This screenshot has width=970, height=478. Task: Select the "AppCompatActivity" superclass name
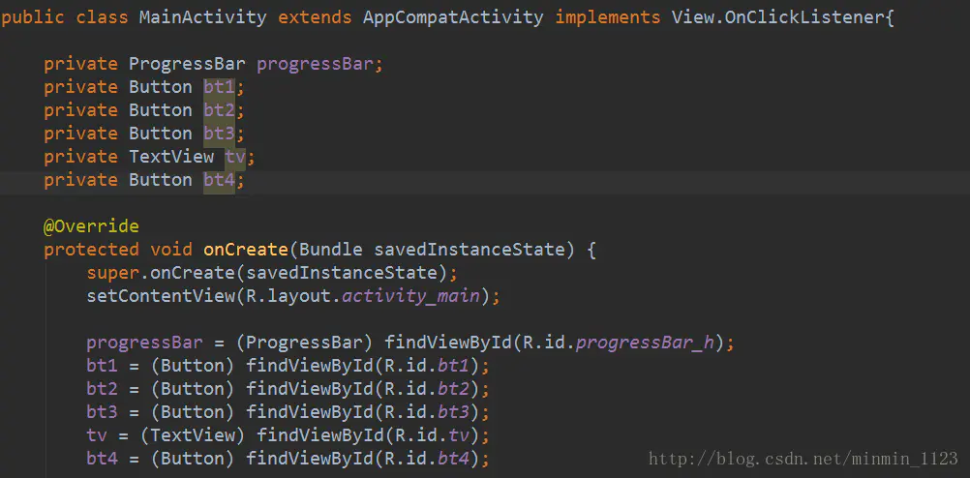(453, 17)
